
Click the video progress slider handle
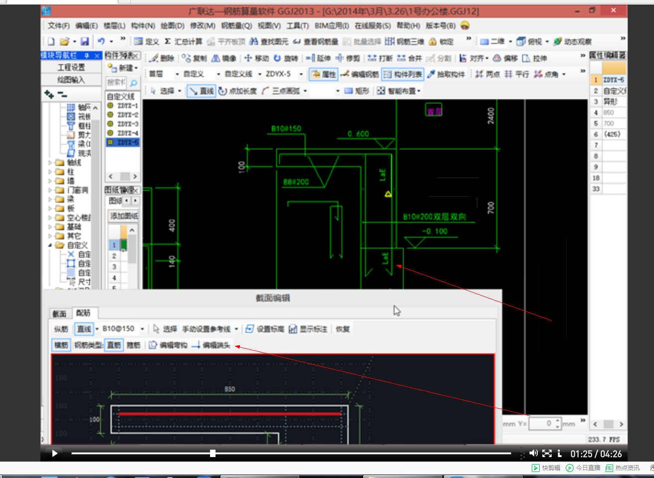pos(213,453)
